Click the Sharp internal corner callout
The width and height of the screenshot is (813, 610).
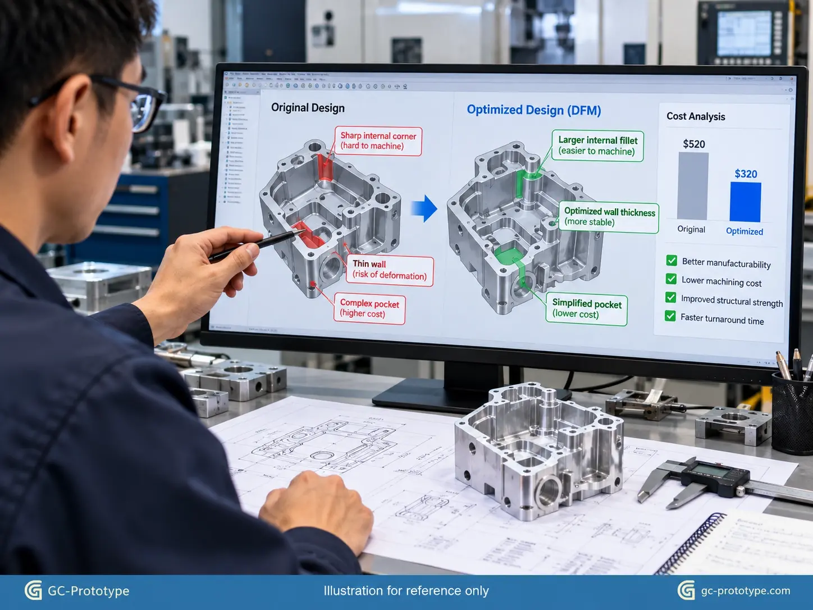pyautogui.click(x=378, y=141)
